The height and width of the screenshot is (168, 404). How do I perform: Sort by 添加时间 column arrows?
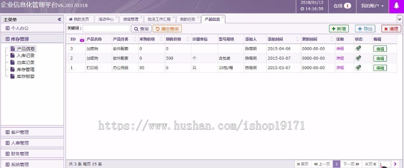tap(297, 39)
